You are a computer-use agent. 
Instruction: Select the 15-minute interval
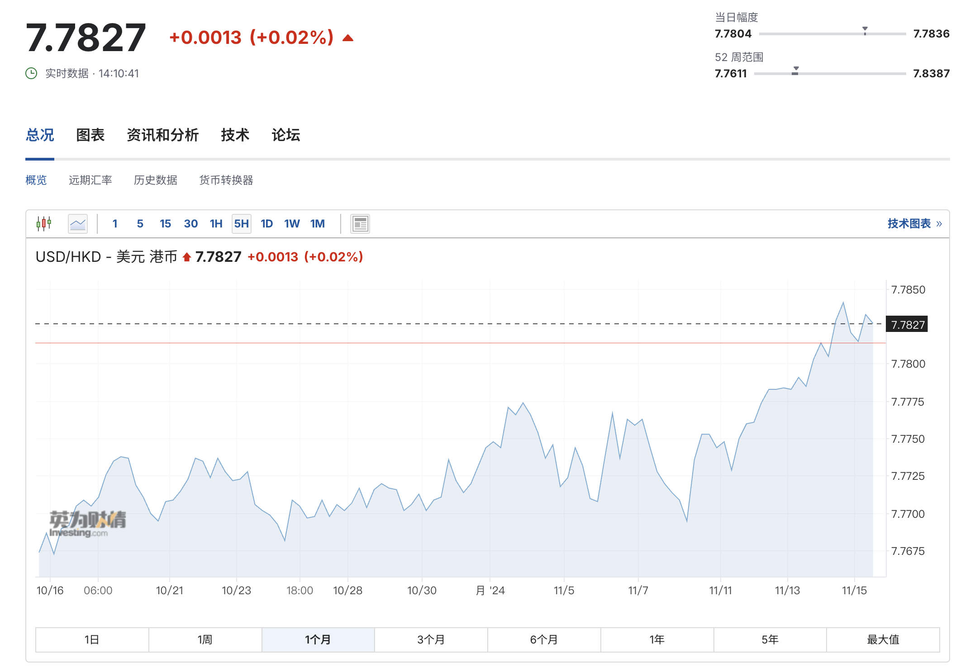pos(166,223)
